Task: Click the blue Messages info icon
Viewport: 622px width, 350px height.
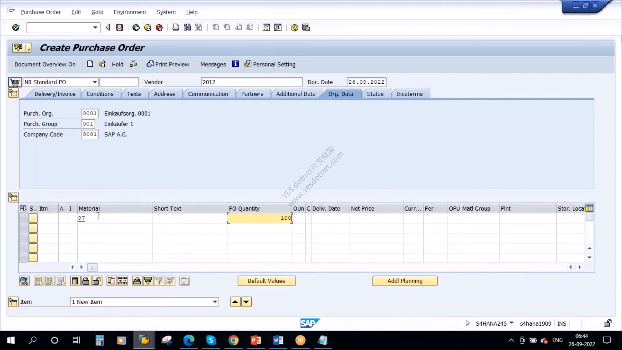Action: (x=236, y=64)
